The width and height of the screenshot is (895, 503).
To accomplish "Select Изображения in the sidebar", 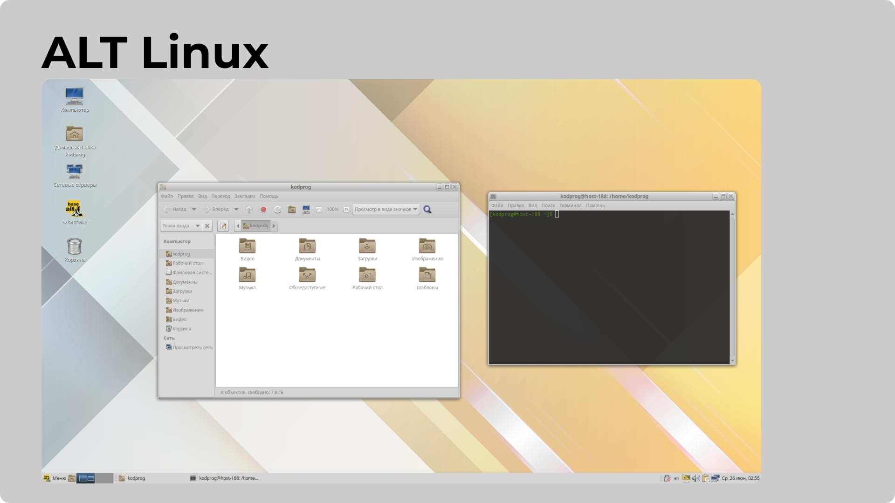I will pos(186,310).
